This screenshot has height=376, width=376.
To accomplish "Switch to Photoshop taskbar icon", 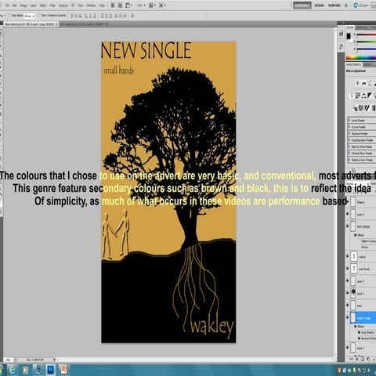I will [50, 370].
